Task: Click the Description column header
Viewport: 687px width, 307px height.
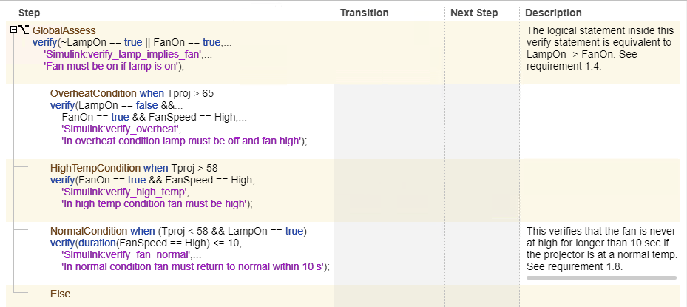Action: click(554, 13)
